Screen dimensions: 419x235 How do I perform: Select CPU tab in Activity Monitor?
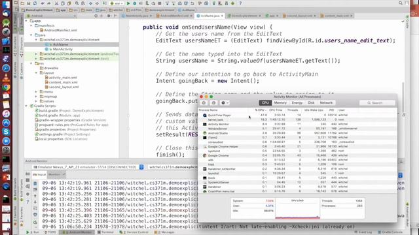pos(265,103)
